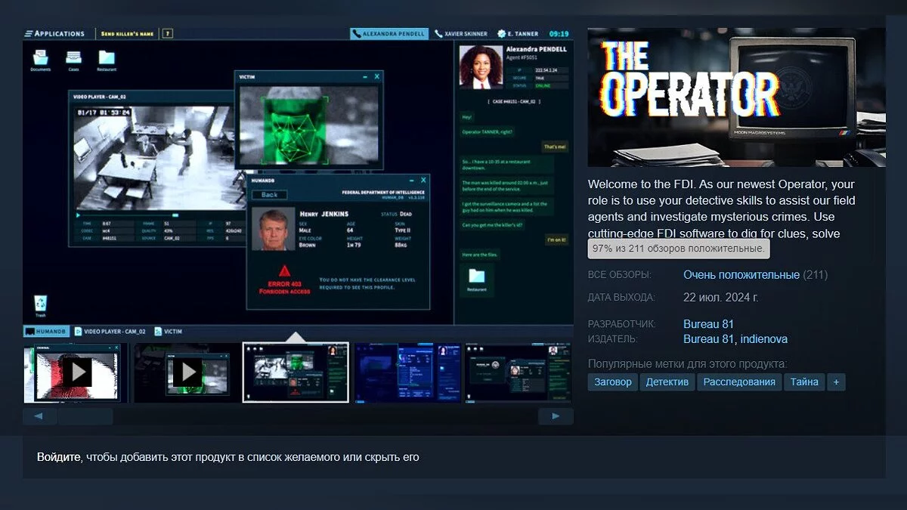Screen dimensions: 907x510
Task: Click the Trash bin icon in the game screenshot
Action: point(40,304)
